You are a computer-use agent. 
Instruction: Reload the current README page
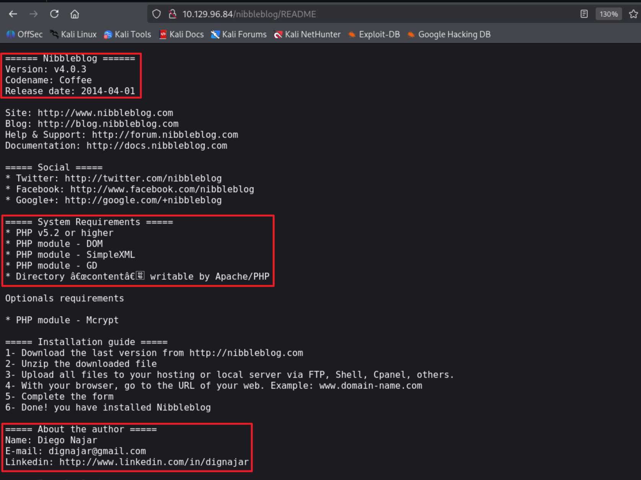pos(54,14)
